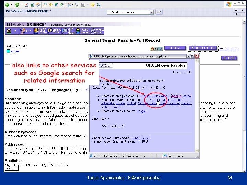This screenshot has height=185, width=247.
Task: Click the Find Related Records button
Action: coord(203,48)
